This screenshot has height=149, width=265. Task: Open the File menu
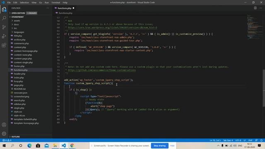point(9,2)
